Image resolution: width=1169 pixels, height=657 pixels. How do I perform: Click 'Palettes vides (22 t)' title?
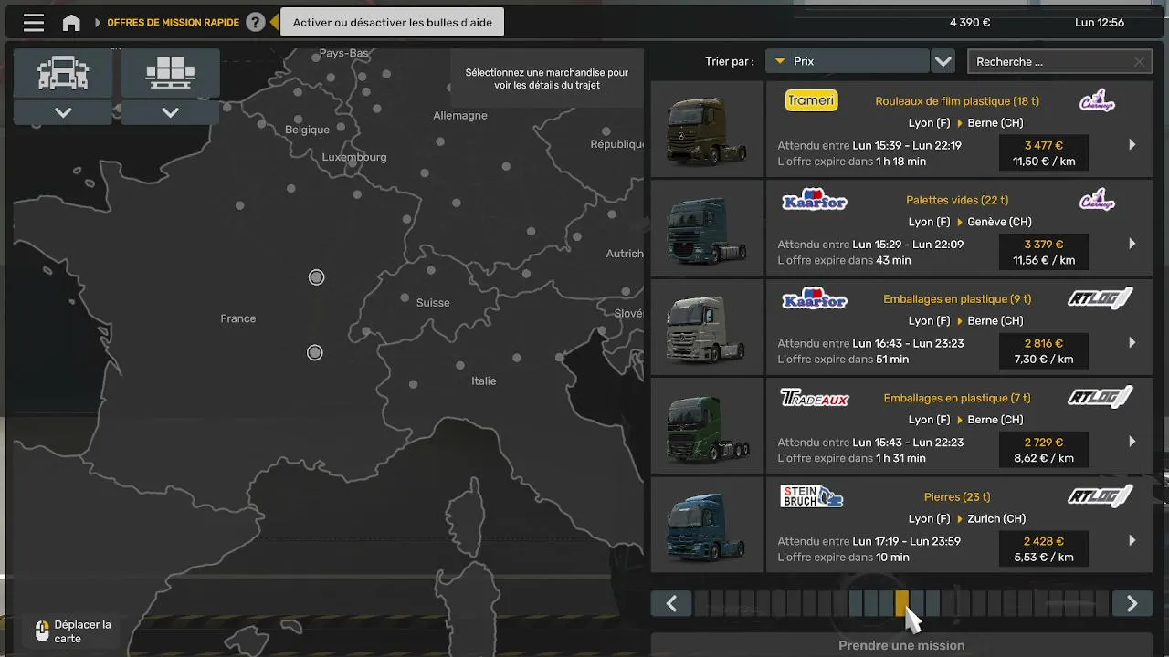[957, 200]
